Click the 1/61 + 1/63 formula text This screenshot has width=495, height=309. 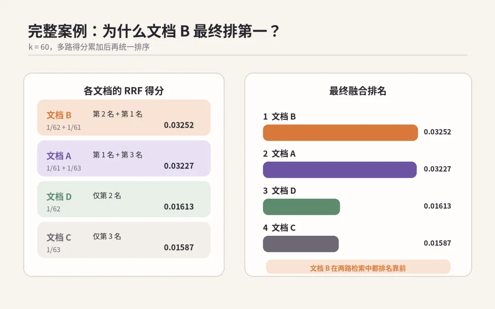tap(64, 168)
